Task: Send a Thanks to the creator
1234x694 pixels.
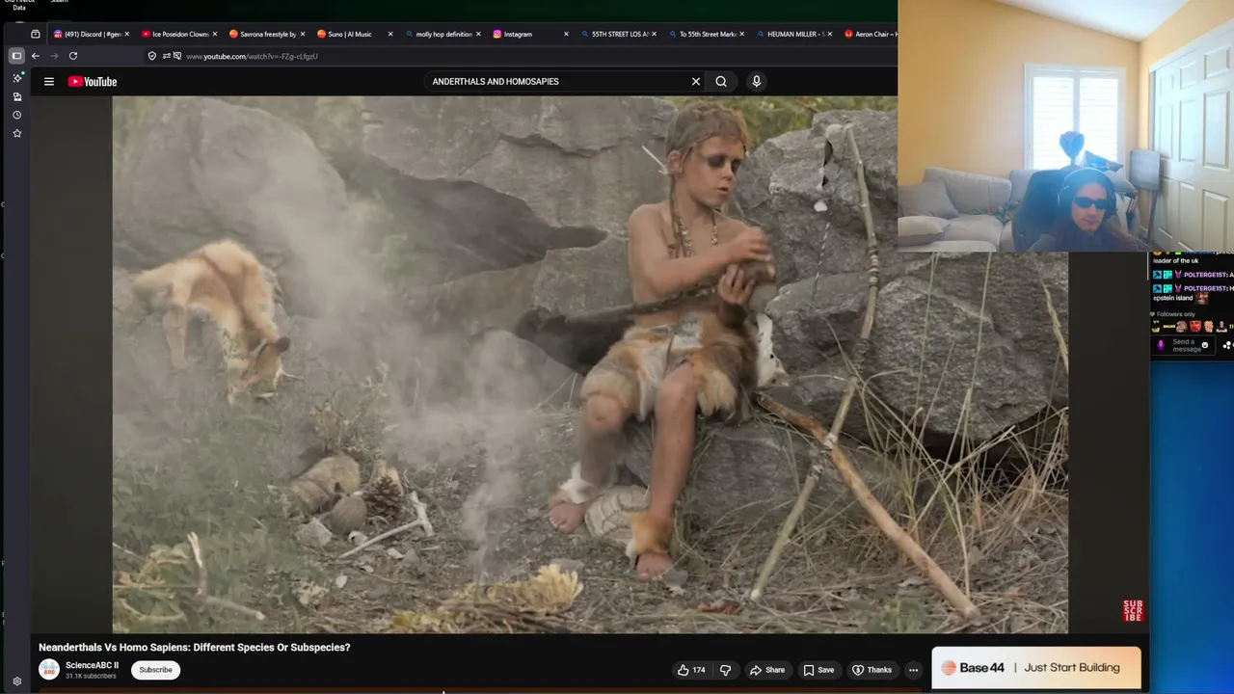Action: pyautogui.click(x=872, y=670)
